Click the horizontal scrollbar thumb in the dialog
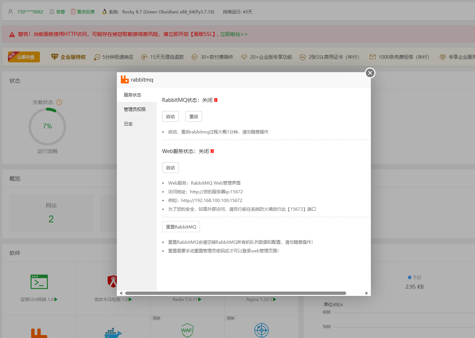The image size is (475, 338). pos(236,293)
